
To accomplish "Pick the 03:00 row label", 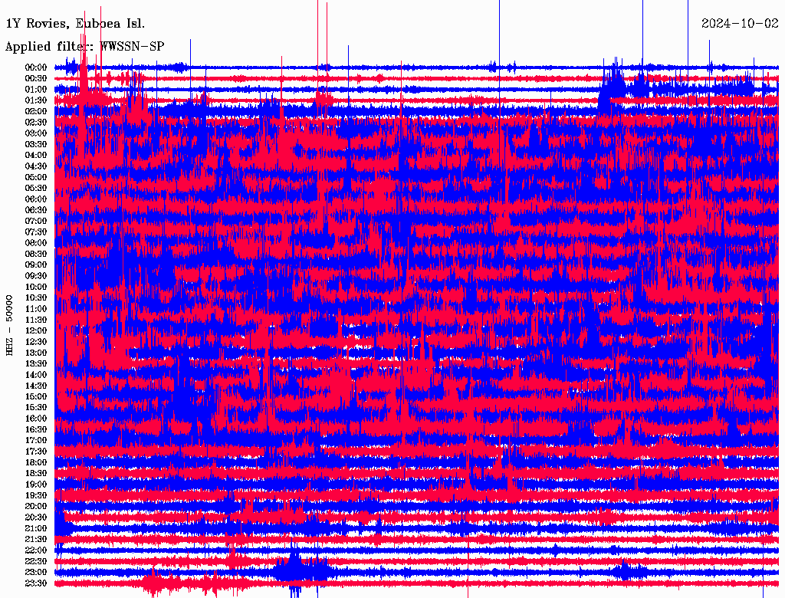I will click(x=36, y=133).
